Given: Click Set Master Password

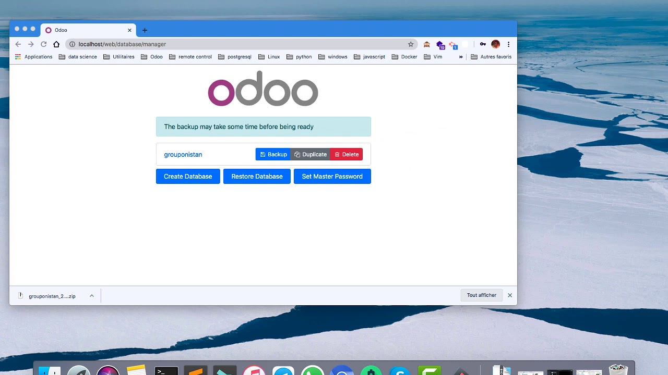Looking at the screenshot, I should pyautogui.click(x=332, y=177).
